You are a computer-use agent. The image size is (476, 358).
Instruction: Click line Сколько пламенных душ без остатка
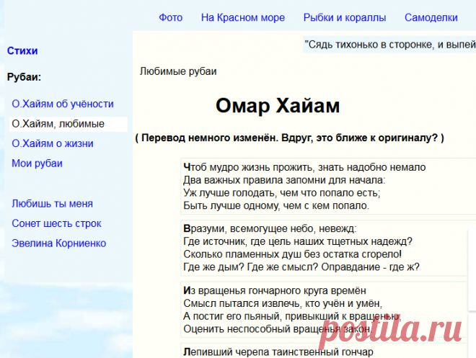pyautogui.click(x=293, y=254)
